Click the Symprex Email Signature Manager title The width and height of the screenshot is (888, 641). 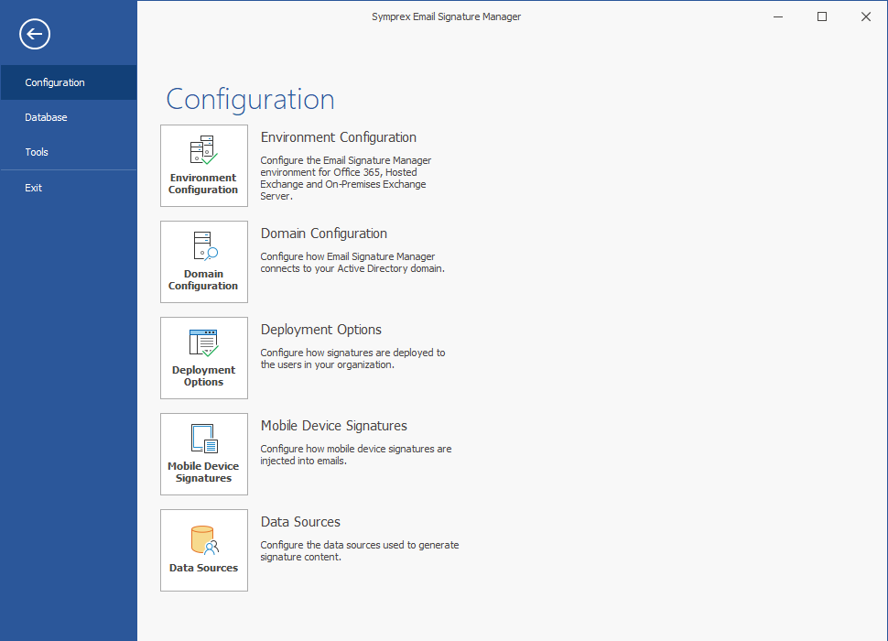(446, 17)
